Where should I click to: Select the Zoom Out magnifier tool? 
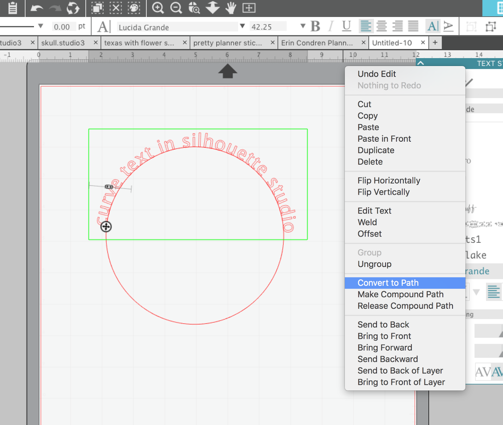pos(176,8)
